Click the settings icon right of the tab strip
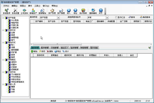The width and height of the screenshot is (154, 103). 150,48
